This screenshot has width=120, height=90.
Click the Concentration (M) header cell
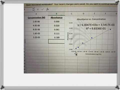pyautogui.click(x=36, y=18)
